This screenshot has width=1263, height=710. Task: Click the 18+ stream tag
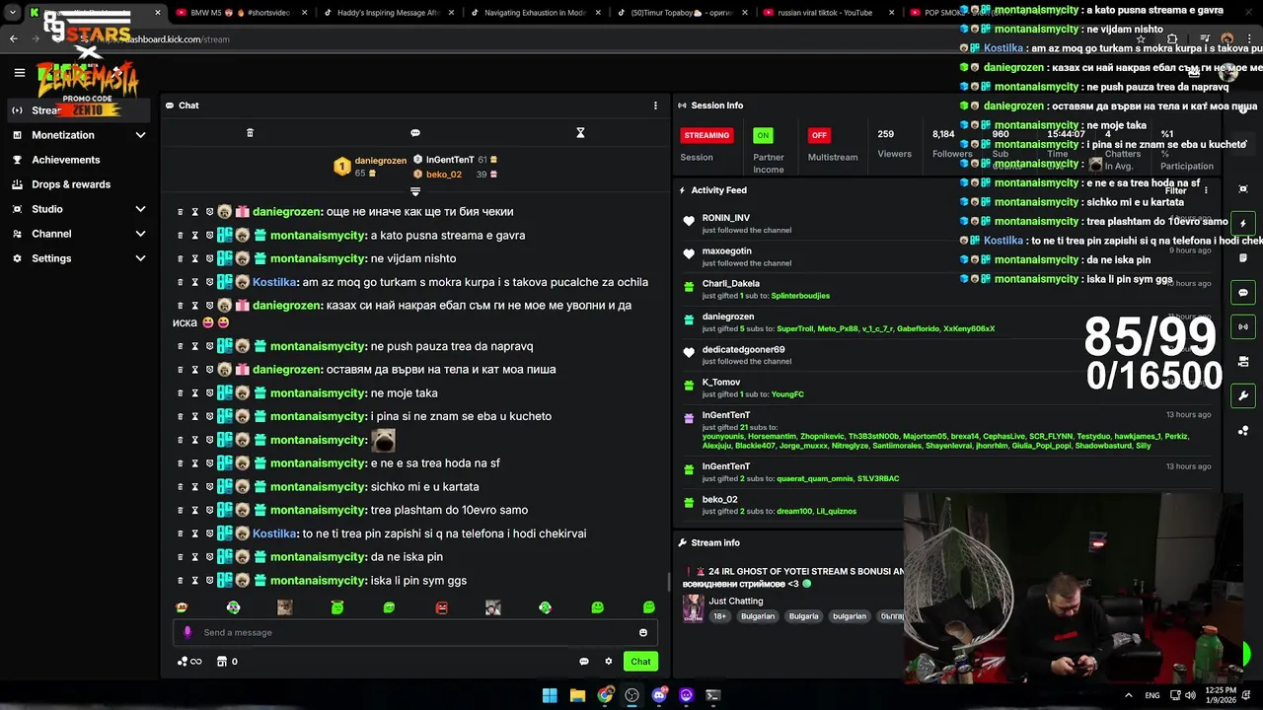720,616
